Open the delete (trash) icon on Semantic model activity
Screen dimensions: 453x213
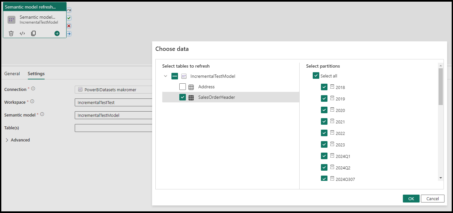(11, 33)
